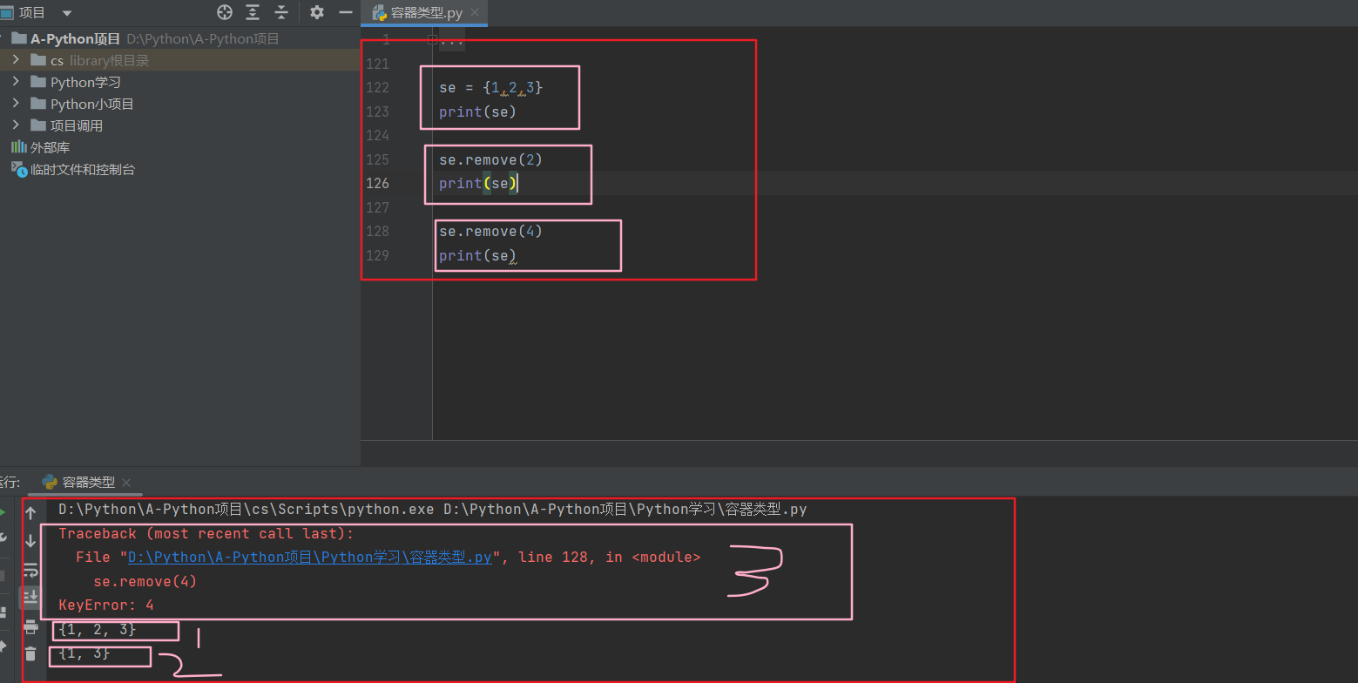Click the locate opened file target icon
Viewport: 1358px width, 683px height.
coord(225,12)
